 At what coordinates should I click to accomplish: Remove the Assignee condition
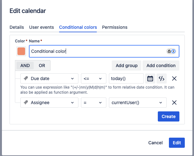pyautogui.click(x=174, y=103)
